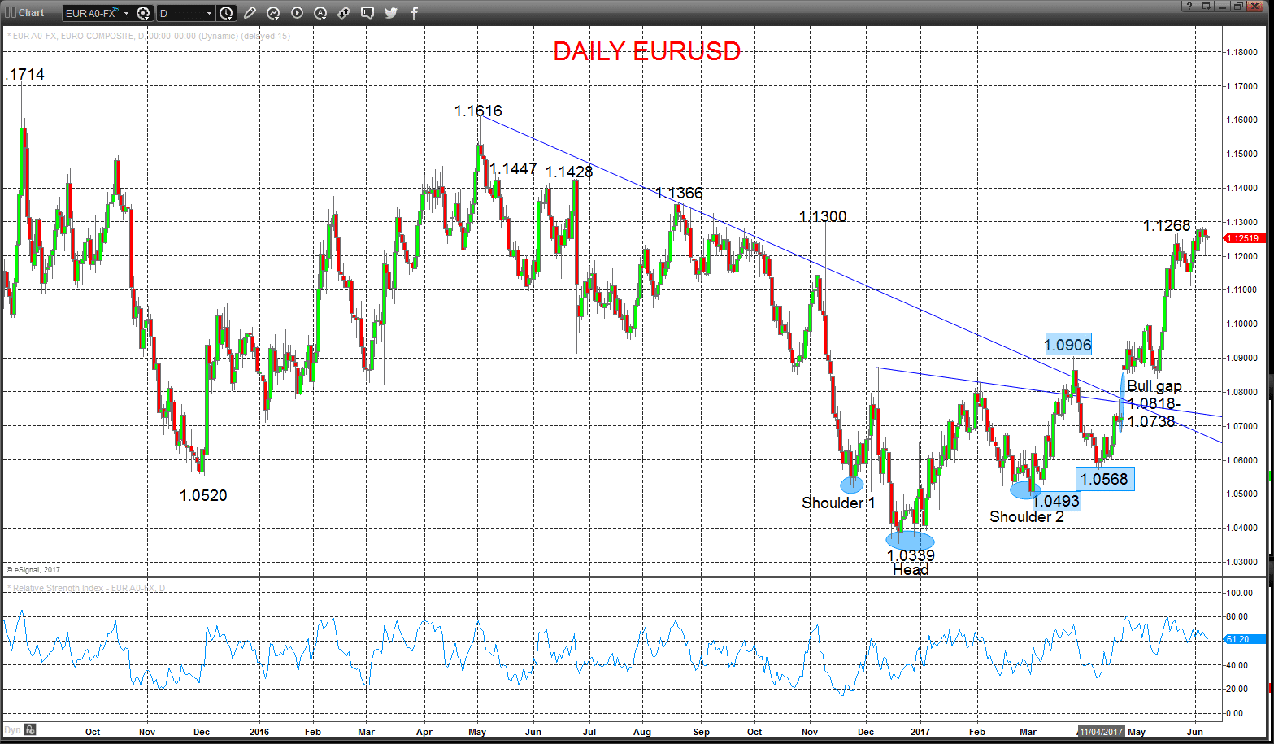
Task: Expand the EUR A0-FX symbol dropdown
Action: 127,14
